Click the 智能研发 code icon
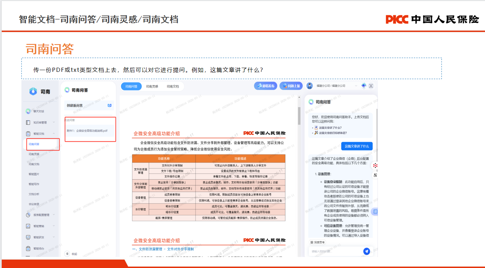 (x=28, y=237)
